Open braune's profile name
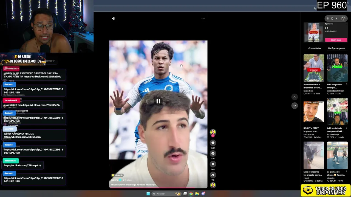The width and height of the screenshot is (351, 197). click(x=115, y=180)
